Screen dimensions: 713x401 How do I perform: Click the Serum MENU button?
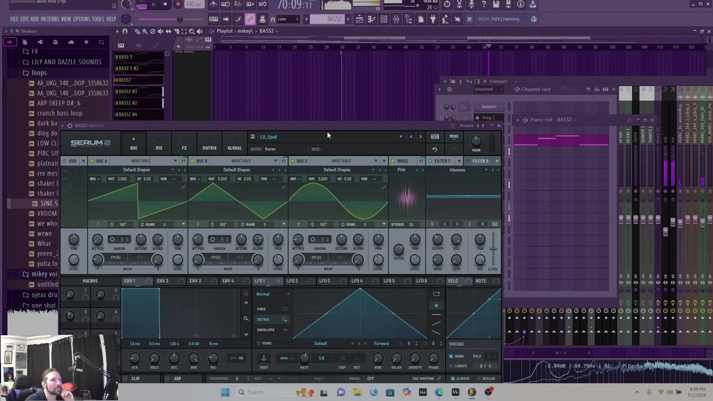pyautogui.click(x=454, y=136)
